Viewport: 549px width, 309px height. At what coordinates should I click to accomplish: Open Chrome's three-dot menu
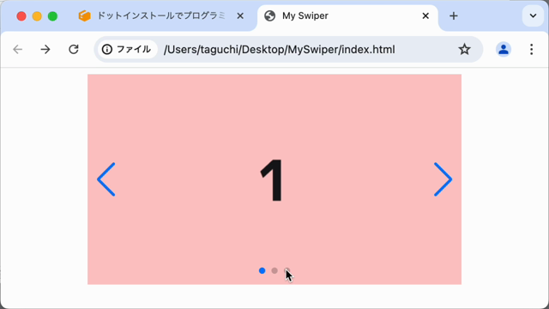tap(532, 50)
